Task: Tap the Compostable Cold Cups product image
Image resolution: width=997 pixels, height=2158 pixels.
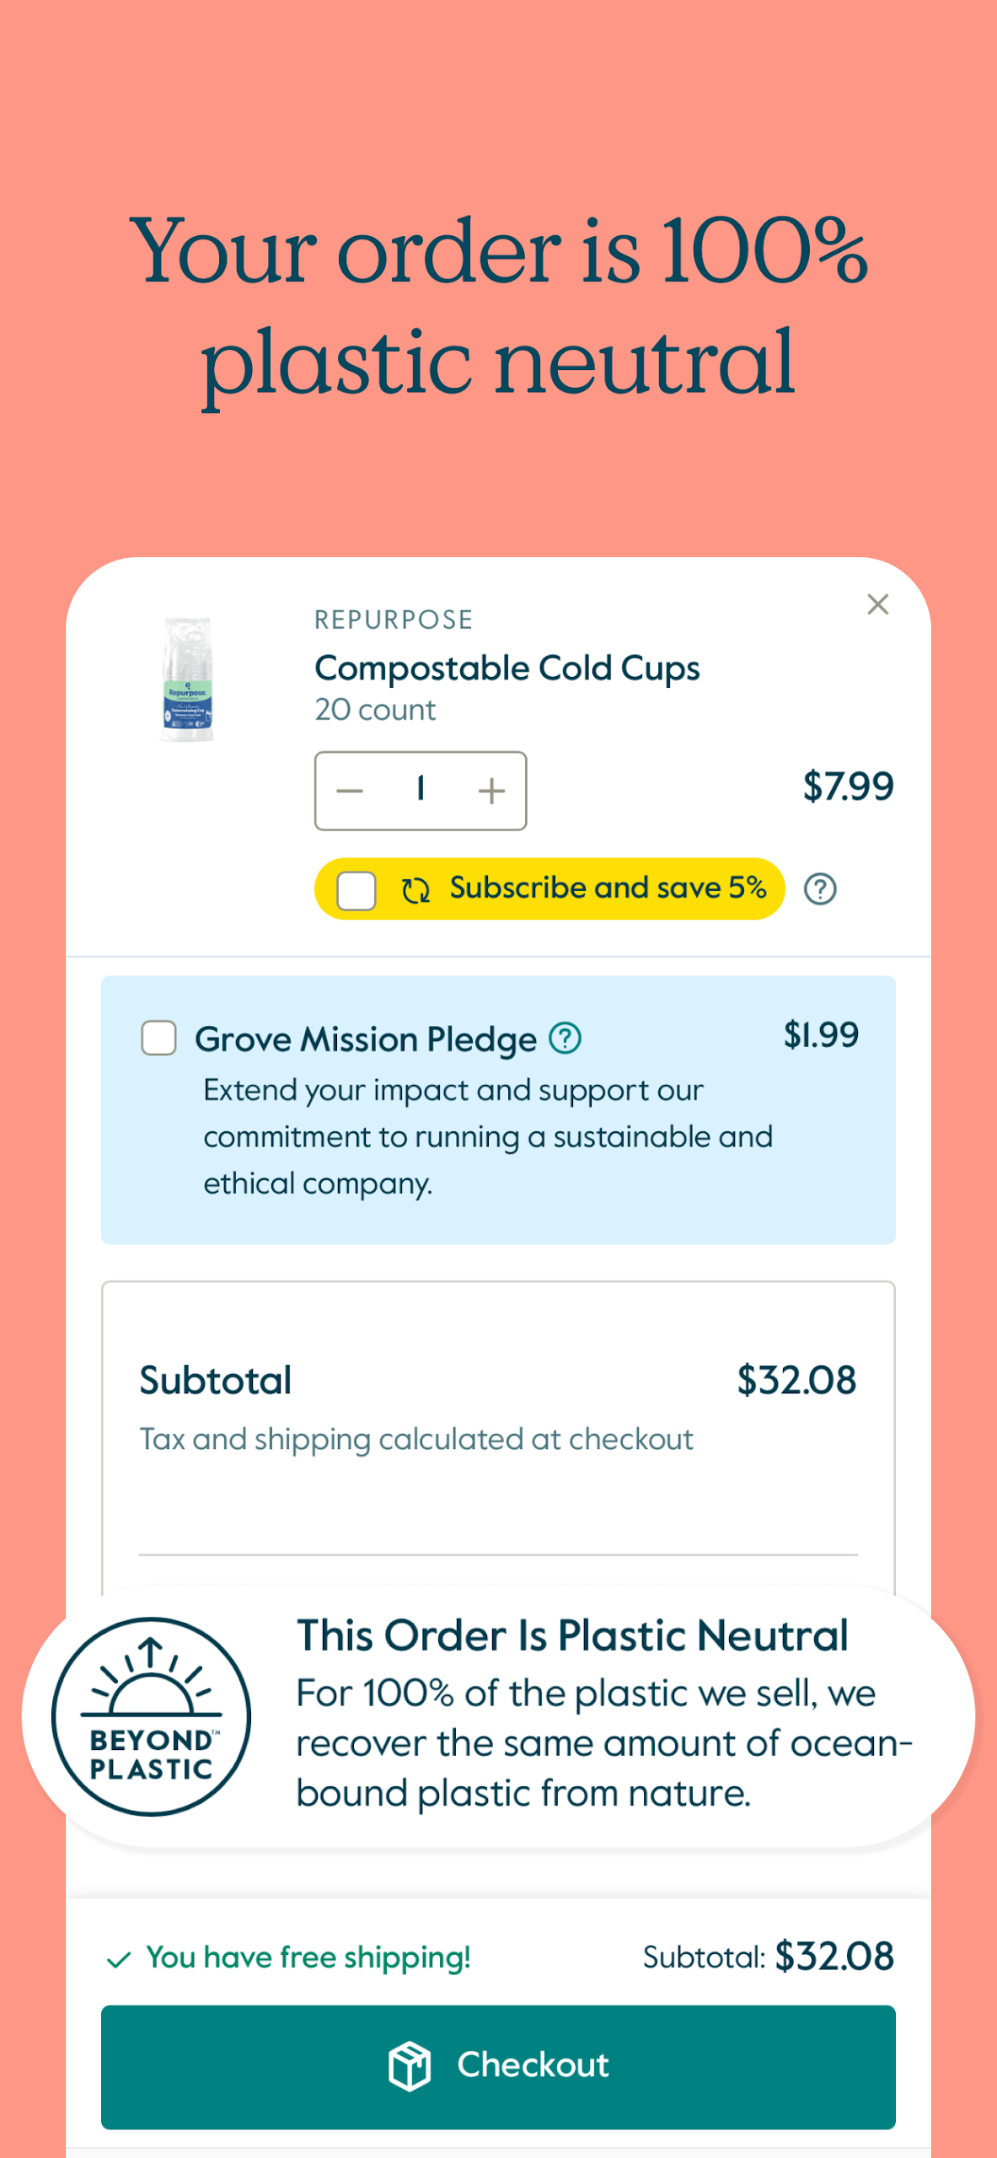Action: click(187, 679)
